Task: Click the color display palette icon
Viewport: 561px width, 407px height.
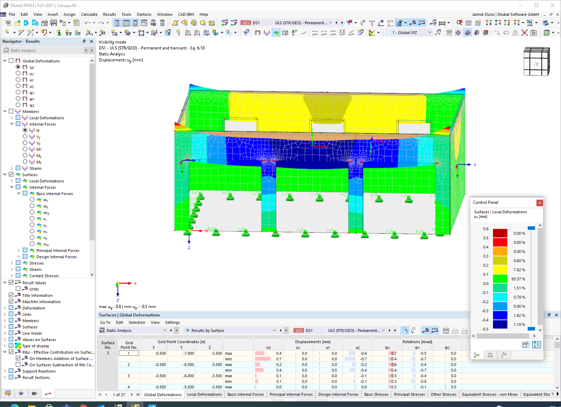Action: click(x=372, y=33)
